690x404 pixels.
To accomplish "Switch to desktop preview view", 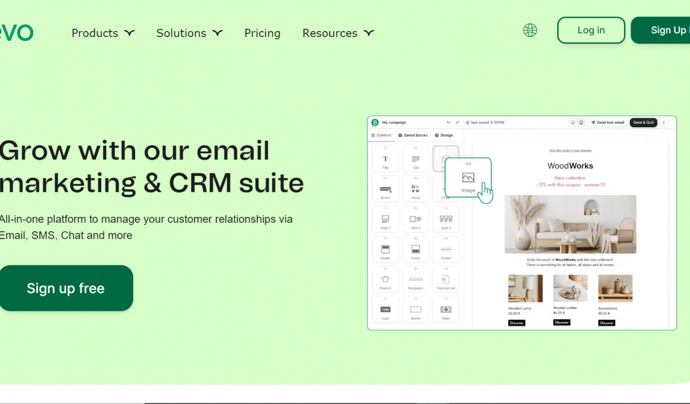I will (x=573, y=122).
